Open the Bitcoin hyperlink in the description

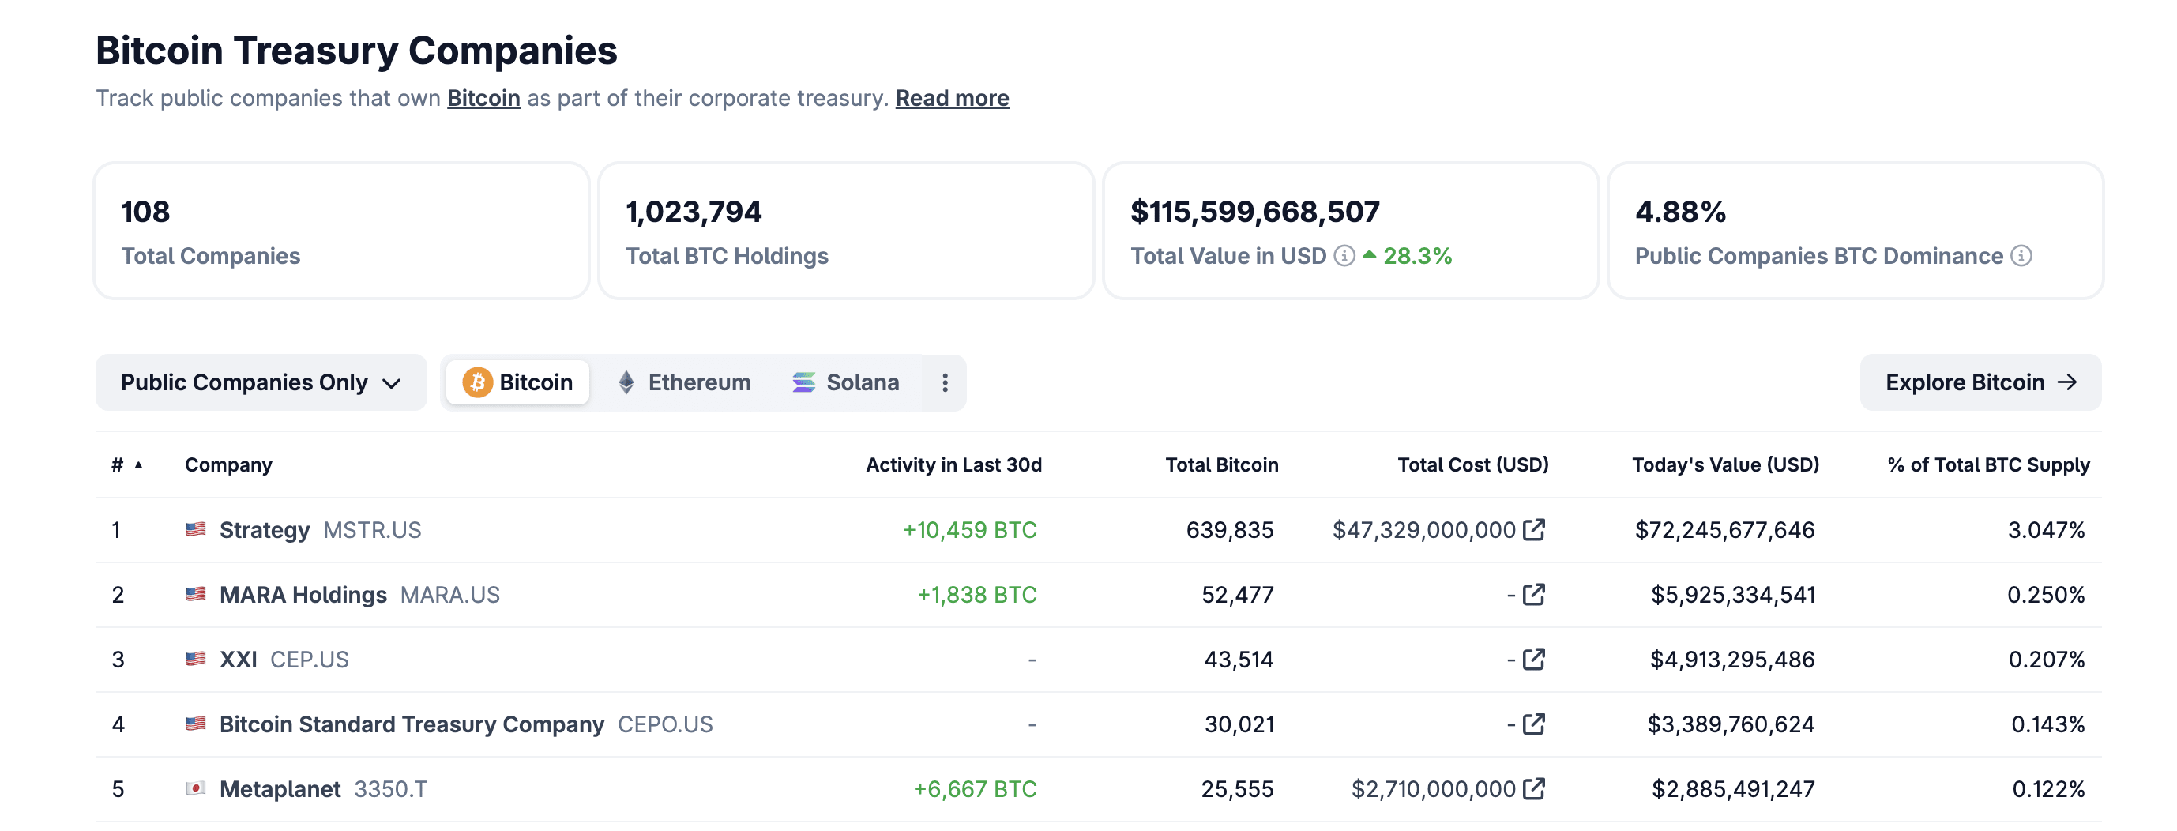[x=483, y=98]
